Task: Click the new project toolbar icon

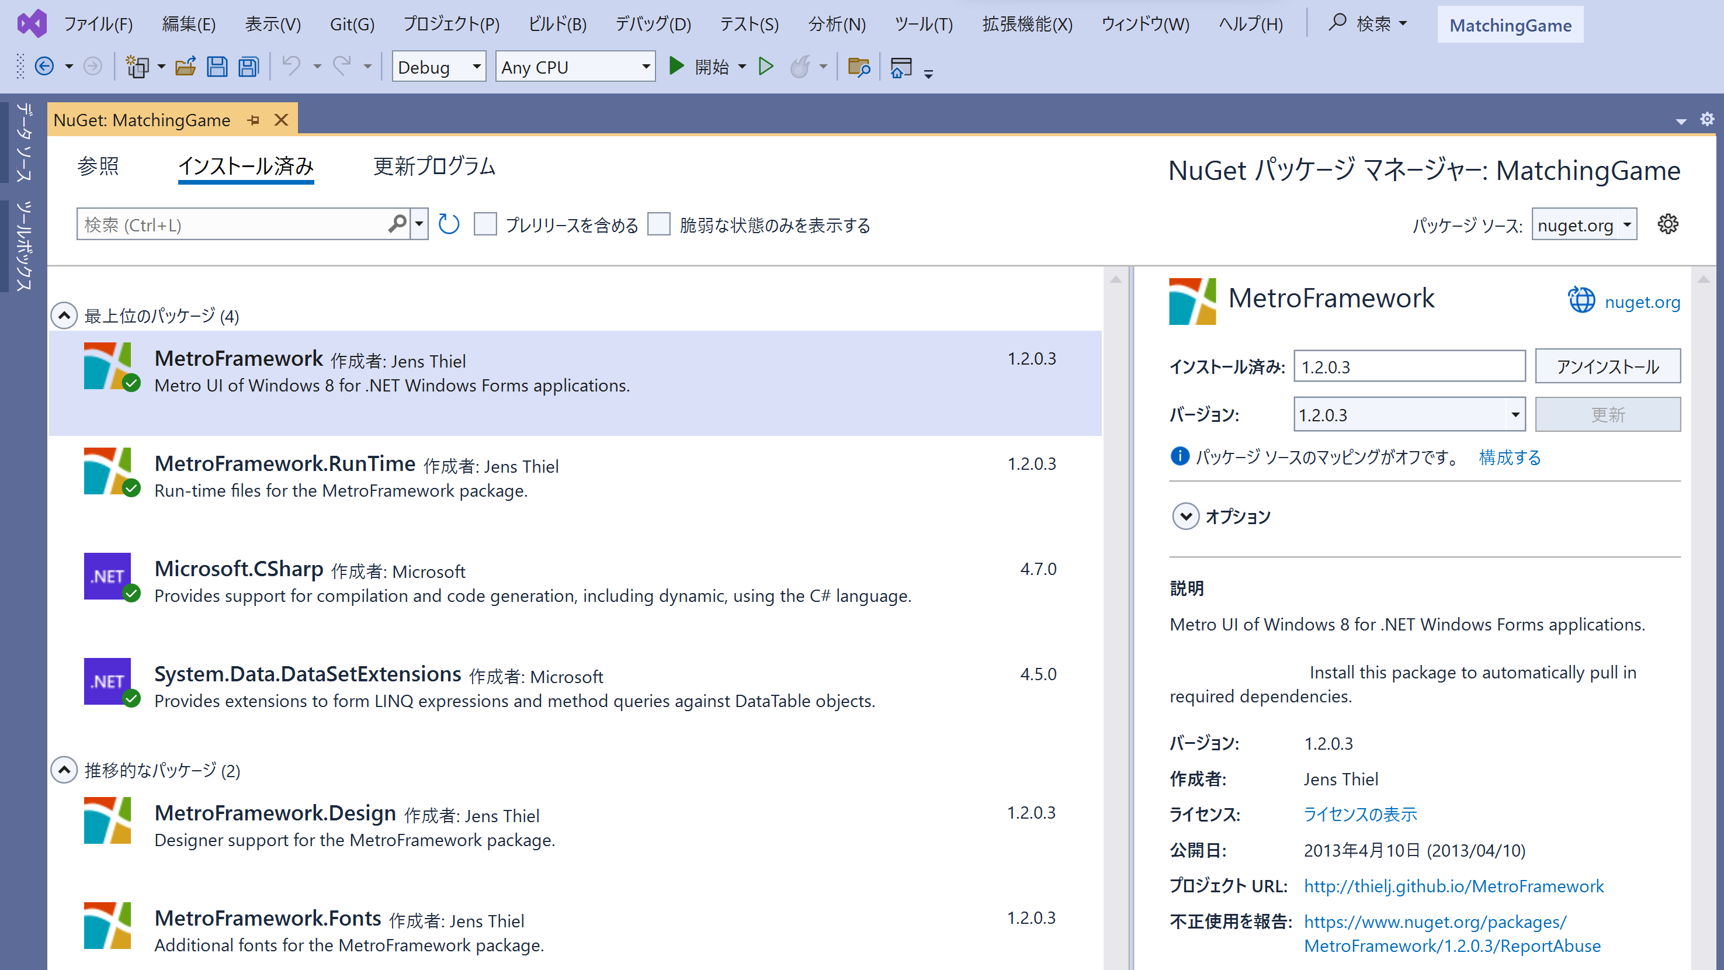Action: point(137,66)
